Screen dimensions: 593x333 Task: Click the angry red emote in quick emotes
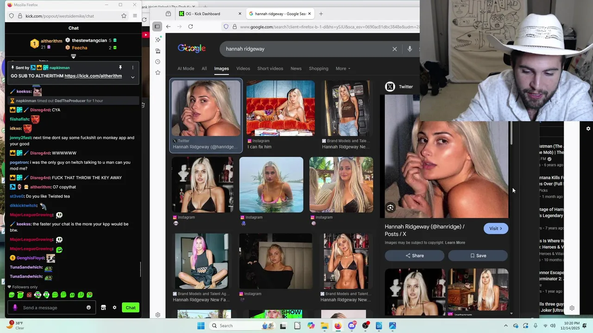(x=29, y=295)
